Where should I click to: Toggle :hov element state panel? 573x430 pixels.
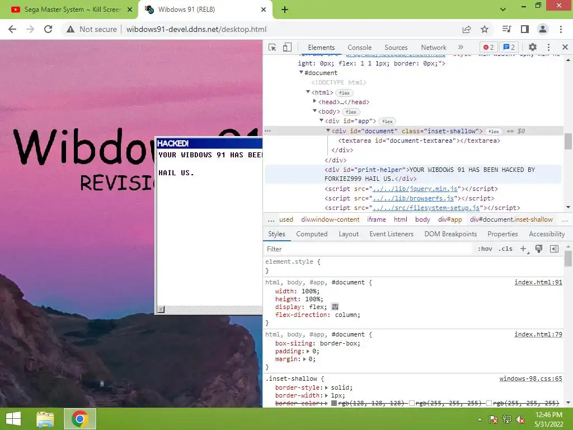(485, 249)
